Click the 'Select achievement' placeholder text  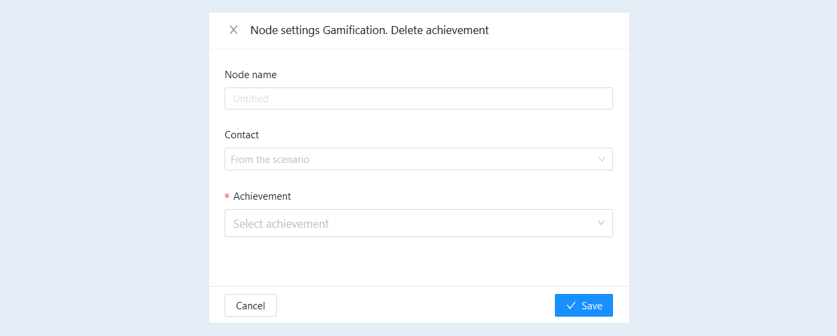click(281, 224)
